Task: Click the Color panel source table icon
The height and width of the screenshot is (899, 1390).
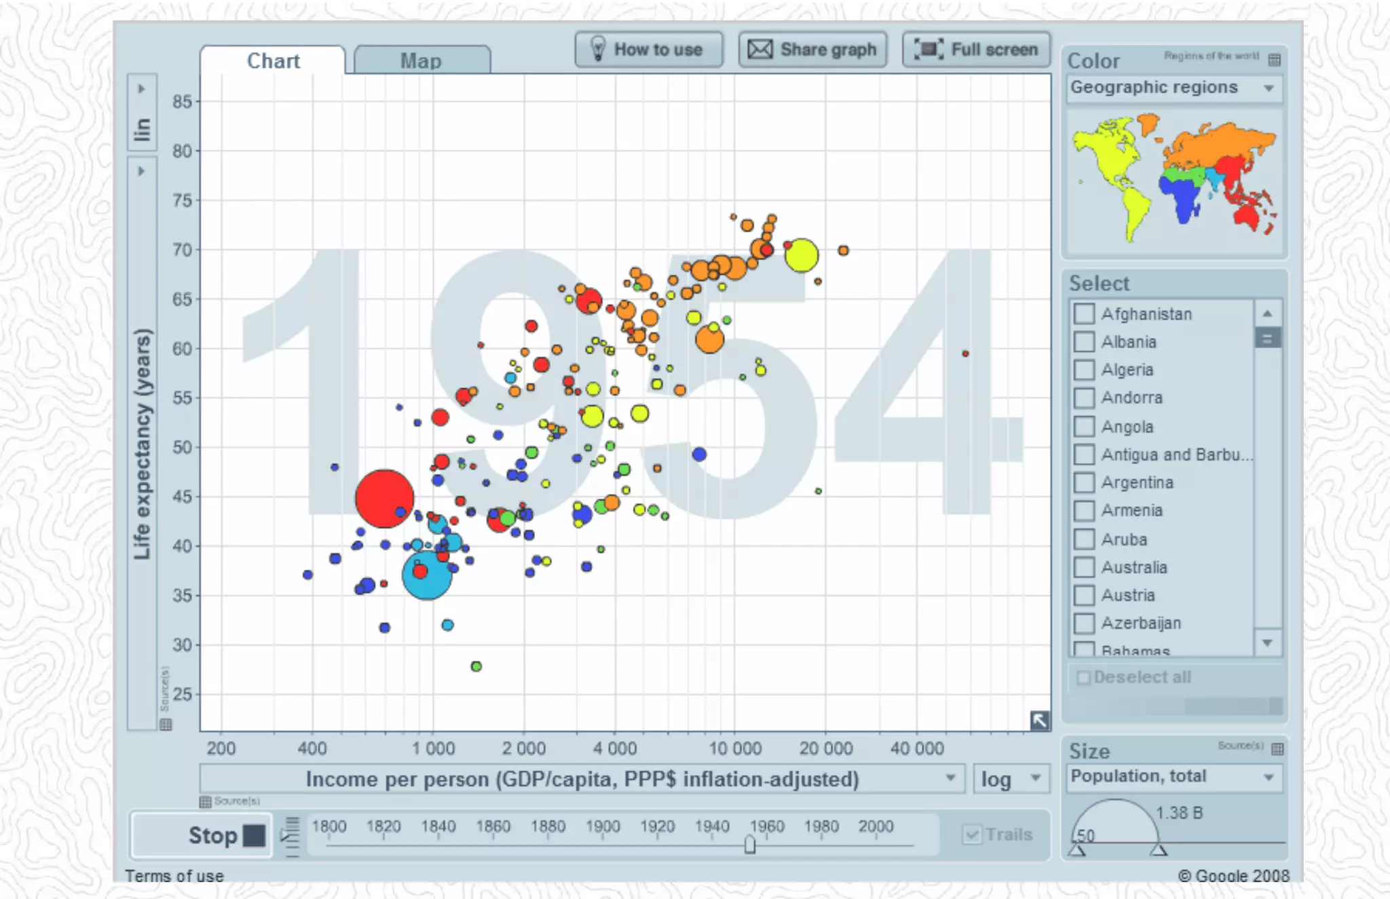Action: 1275,60
